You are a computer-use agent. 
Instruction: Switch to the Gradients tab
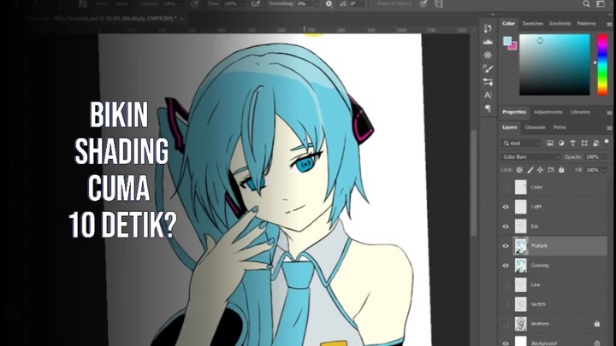(x=560, y=24)
